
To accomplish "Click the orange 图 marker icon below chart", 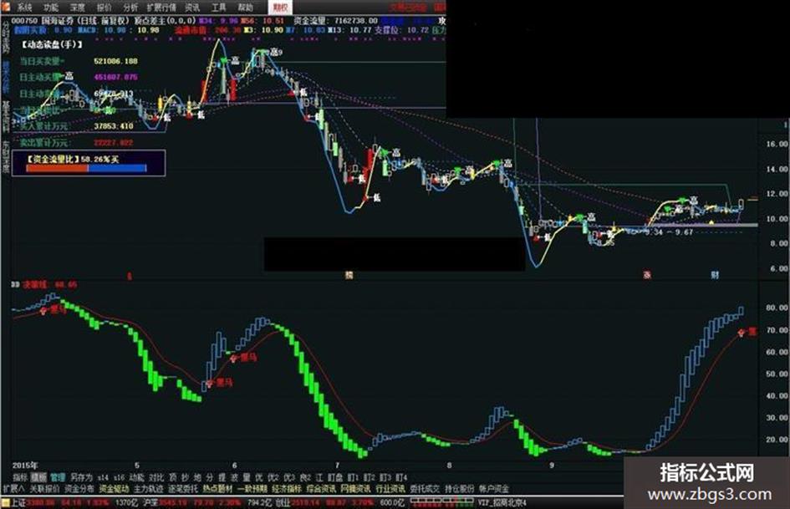I will click(348, 275).
